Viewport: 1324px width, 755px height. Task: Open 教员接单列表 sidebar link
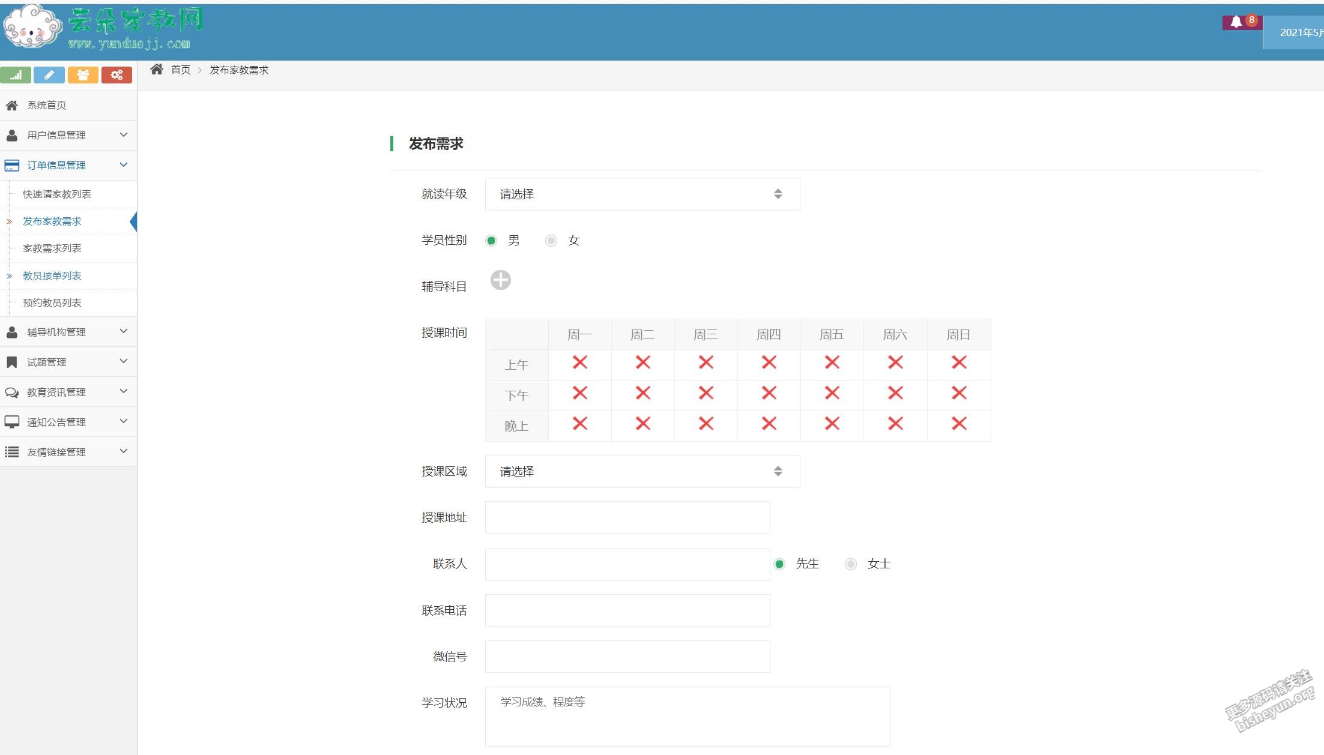tap(52, 276)
